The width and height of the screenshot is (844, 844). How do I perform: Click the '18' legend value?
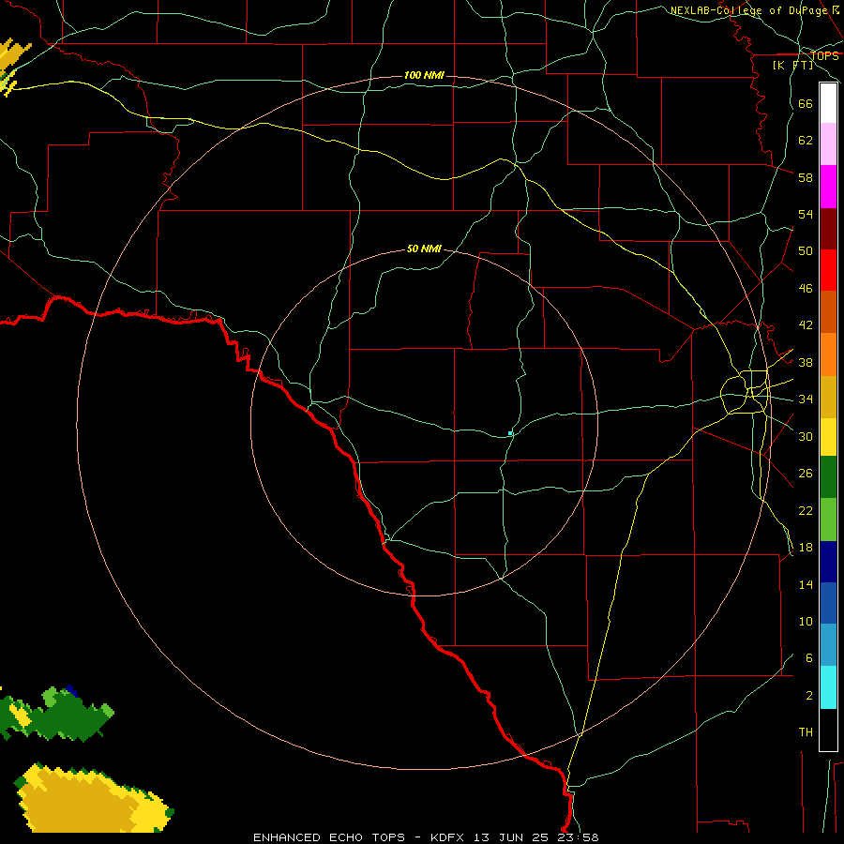tap(806, 548)
